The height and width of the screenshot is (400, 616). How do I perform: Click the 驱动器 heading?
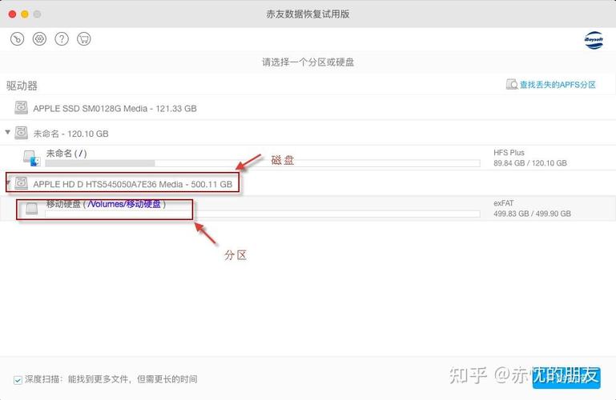point(22,86)
